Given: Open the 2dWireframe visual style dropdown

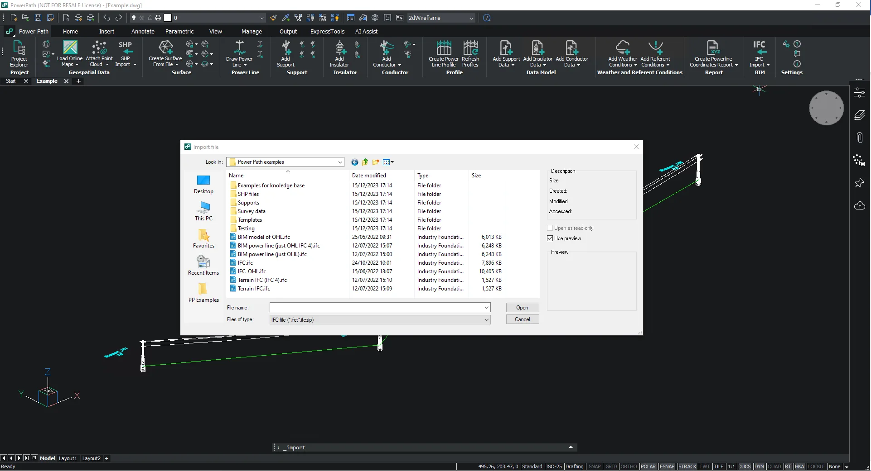Looking at the screenshot, I should 471,18.
